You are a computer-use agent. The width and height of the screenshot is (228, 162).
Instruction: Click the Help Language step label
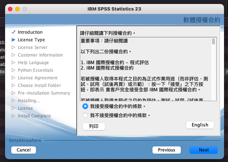[x=33, y=63]
